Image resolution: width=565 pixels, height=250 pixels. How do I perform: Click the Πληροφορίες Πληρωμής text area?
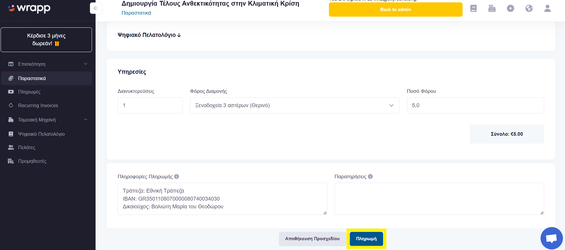click(222, 199)
